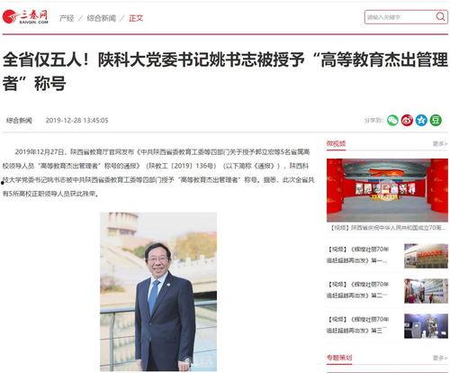Open the 综合新闻 breadcrumb link
Screen dimensions: 450x373
[102, 18]
